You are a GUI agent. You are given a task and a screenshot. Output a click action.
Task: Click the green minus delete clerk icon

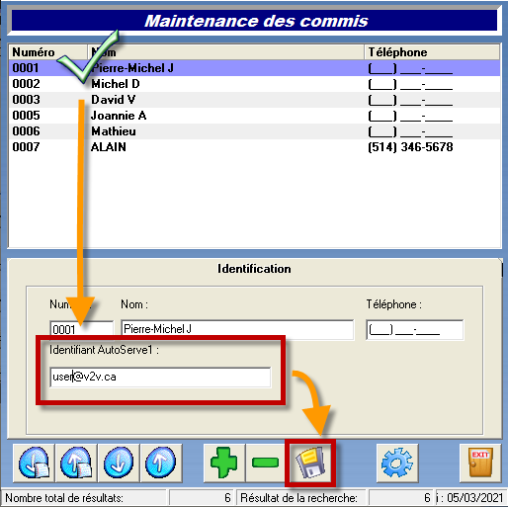point(266,463)
